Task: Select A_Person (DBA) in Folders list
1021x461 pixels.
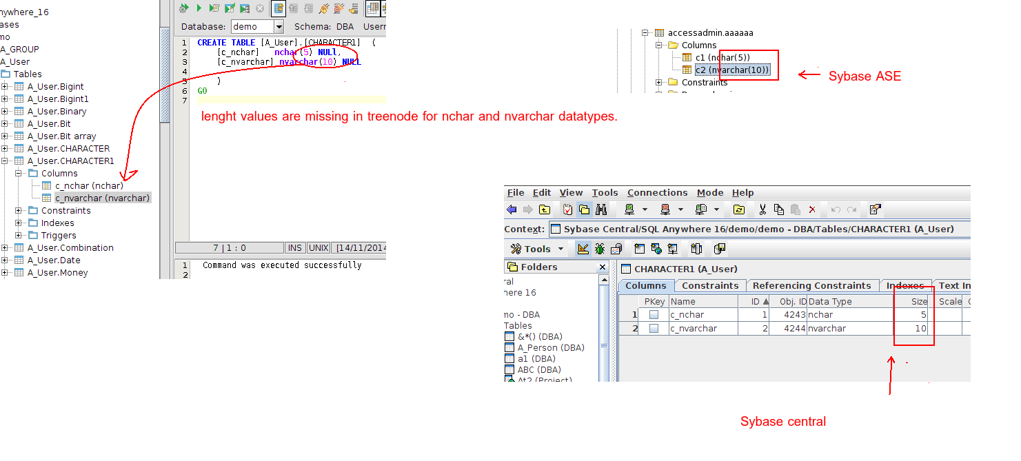Action: coord(551,348)
